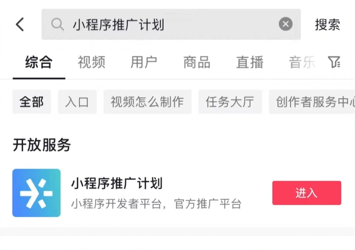Select the 全部 filter chip
This screenshot has height=250, width=355.
(32, 102)
